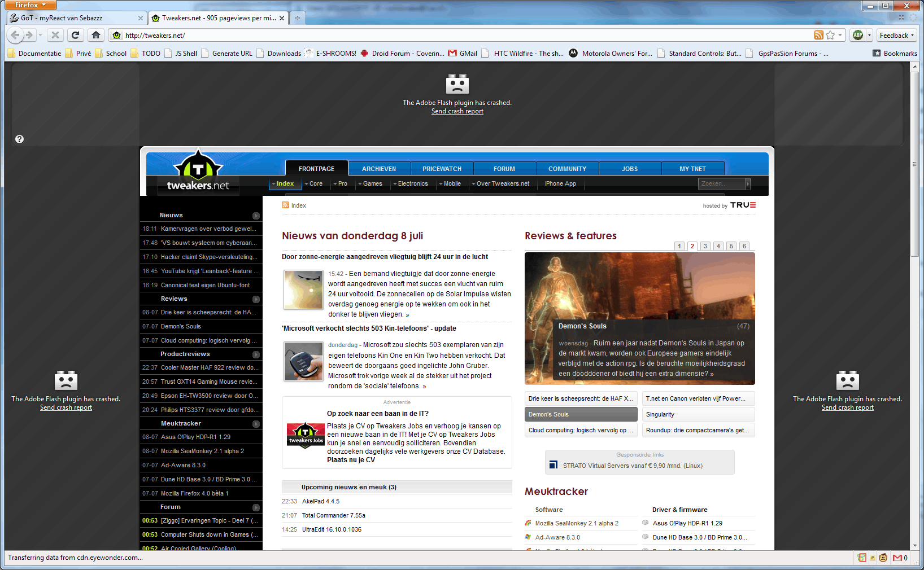Open the Kin phone article thumbnail
The width and height of the screenshot is (924, 570).
[x=303, y=361]
